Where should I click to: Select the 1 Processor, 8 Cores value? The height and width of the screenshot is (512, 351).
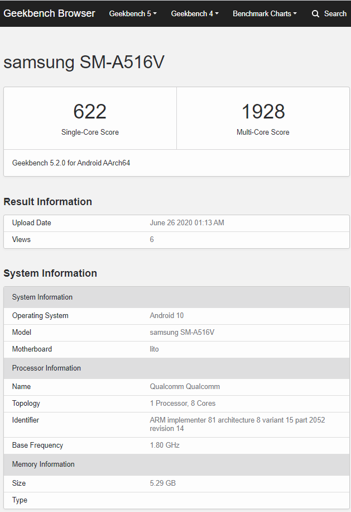point(182,403)
